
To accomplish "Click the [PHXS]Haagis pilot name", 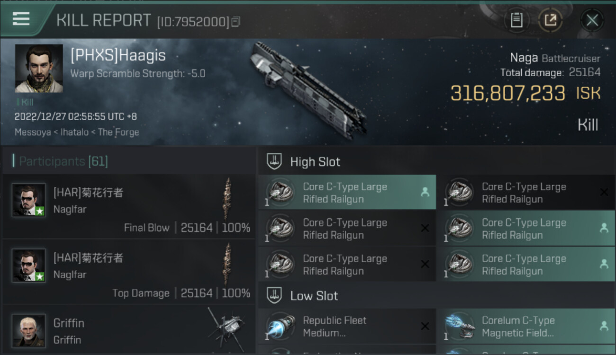I will pyautogui.click(x=118, y=55).
